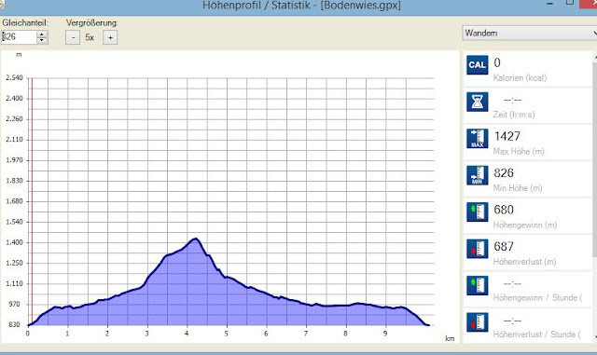This screenshot has height=355, width=597.
Task: Click the CAL calories icon
Action: tap(477, 64)
